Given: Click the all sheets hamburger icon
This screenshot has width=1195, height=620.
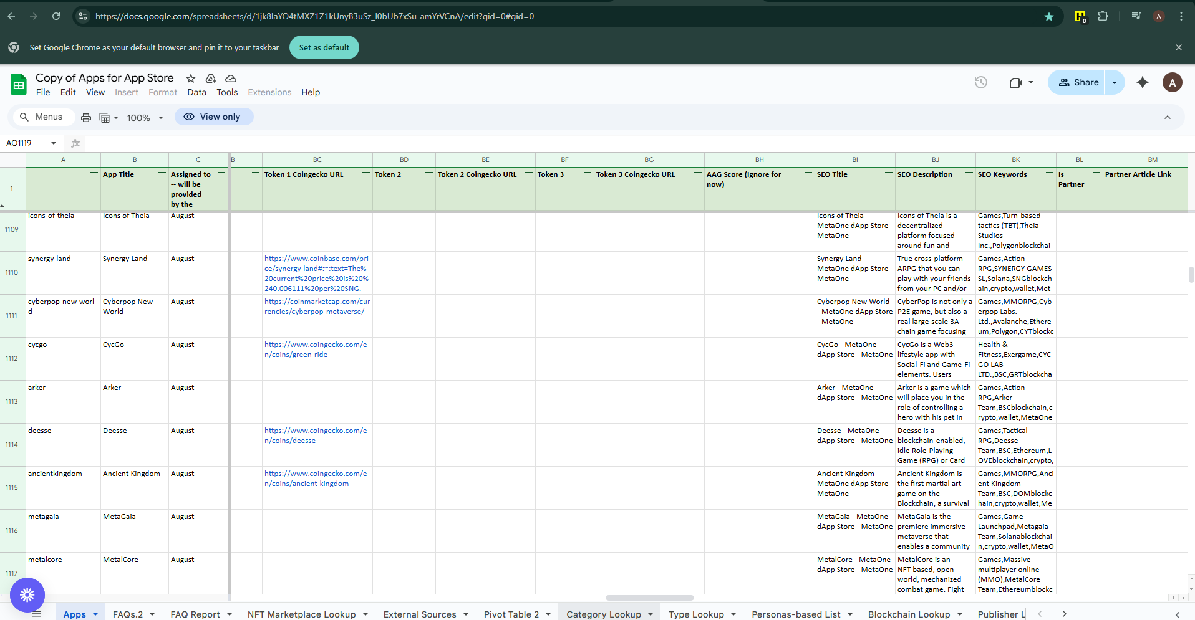Looking at the screenshot, I should coord(36,614).
